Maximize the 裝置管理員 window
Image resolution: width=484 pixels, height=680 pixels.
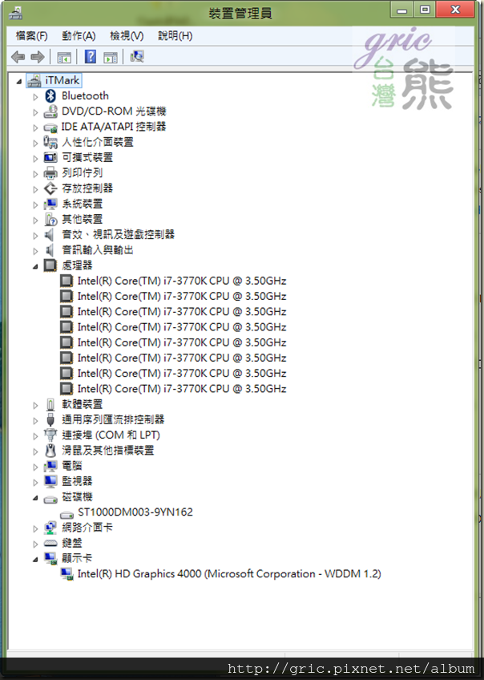tap(425, 10)
